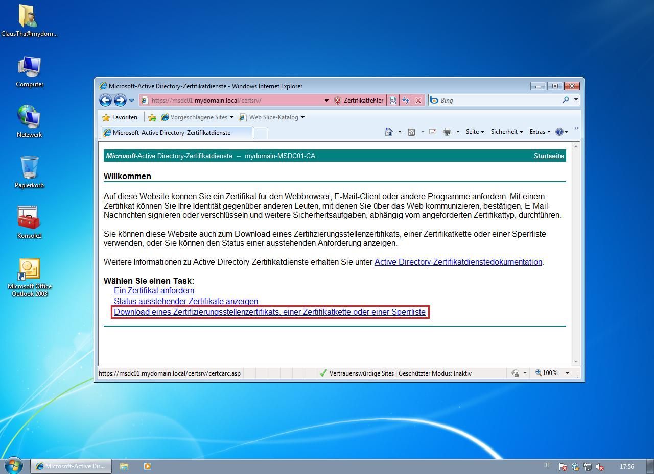The image size is (654, 474).
Task: Click the Print icon
Action: coord(447,132)
